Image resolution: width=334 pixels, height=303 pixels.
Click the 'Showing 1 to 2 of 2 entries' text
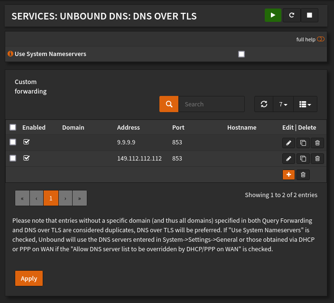click(x=281, y=195)
